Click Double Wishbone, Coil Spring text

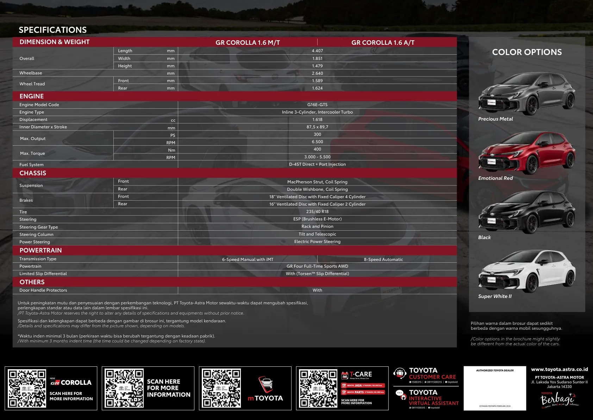point(317,189)
